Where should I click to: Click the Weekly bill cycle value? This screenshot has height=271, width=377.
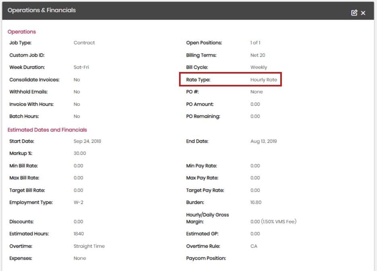click(258, 67)
